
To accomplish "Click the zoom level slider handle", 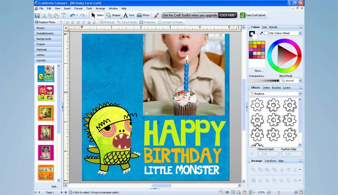I will pos(279,192).
